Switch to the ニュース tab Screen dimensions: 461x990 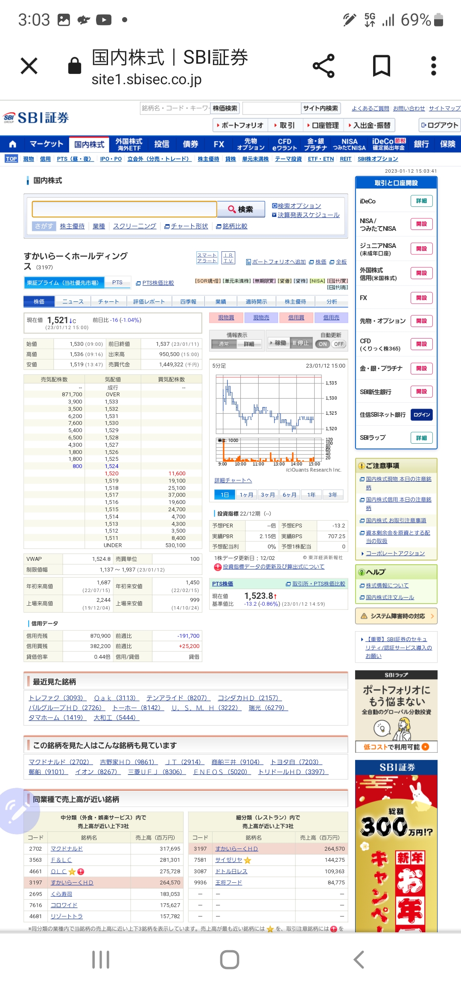click(73, 301)
